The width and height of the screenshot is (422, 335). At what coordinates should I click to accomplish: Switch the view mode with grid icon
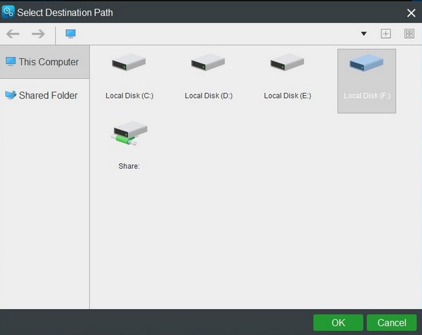click(409, 34)
